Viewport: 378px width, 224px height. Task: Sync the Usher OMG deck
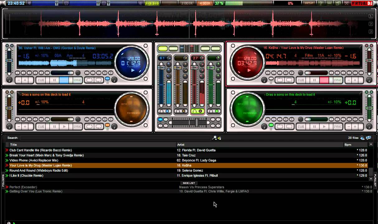click(x=77, y=80)
